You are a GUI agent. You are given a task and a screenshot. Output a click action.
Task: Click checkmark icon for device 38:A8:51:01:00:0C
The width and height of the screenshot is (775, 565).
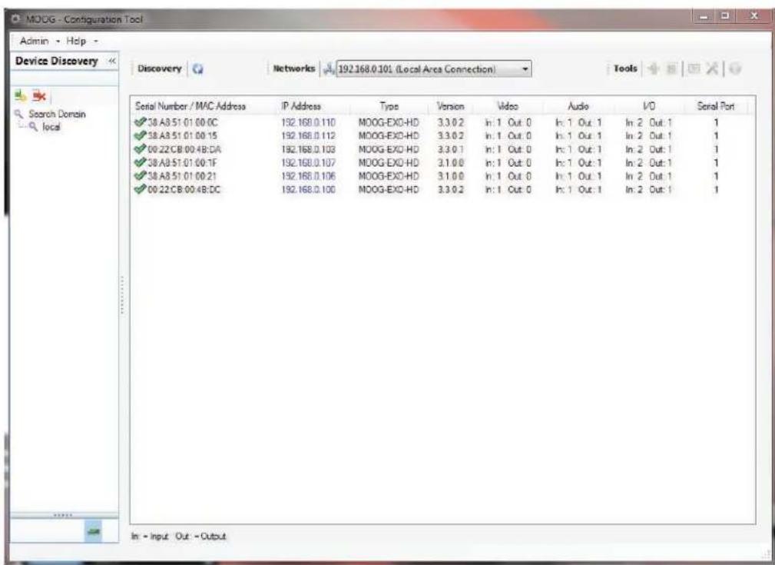pyautogui.click(x=140, y=122)
